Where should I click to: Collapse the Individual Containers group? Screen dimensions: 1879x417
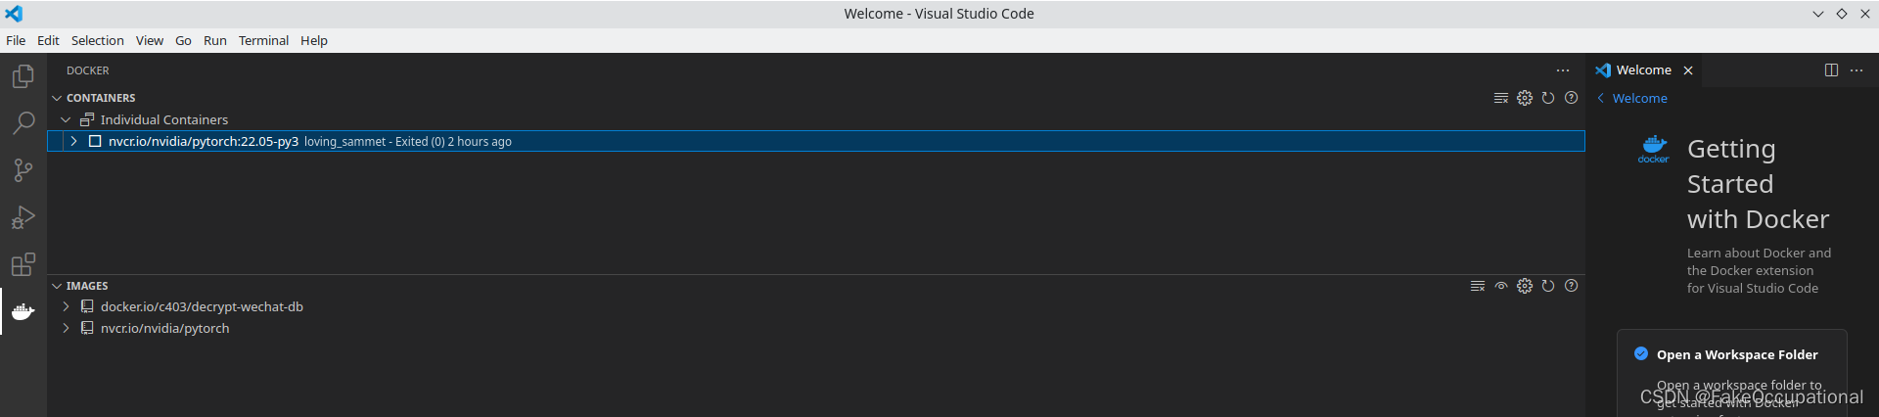(66, 119)
